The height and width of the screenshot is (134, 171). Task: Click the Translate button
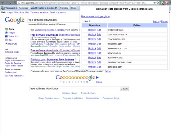click(x=64, y=8)
